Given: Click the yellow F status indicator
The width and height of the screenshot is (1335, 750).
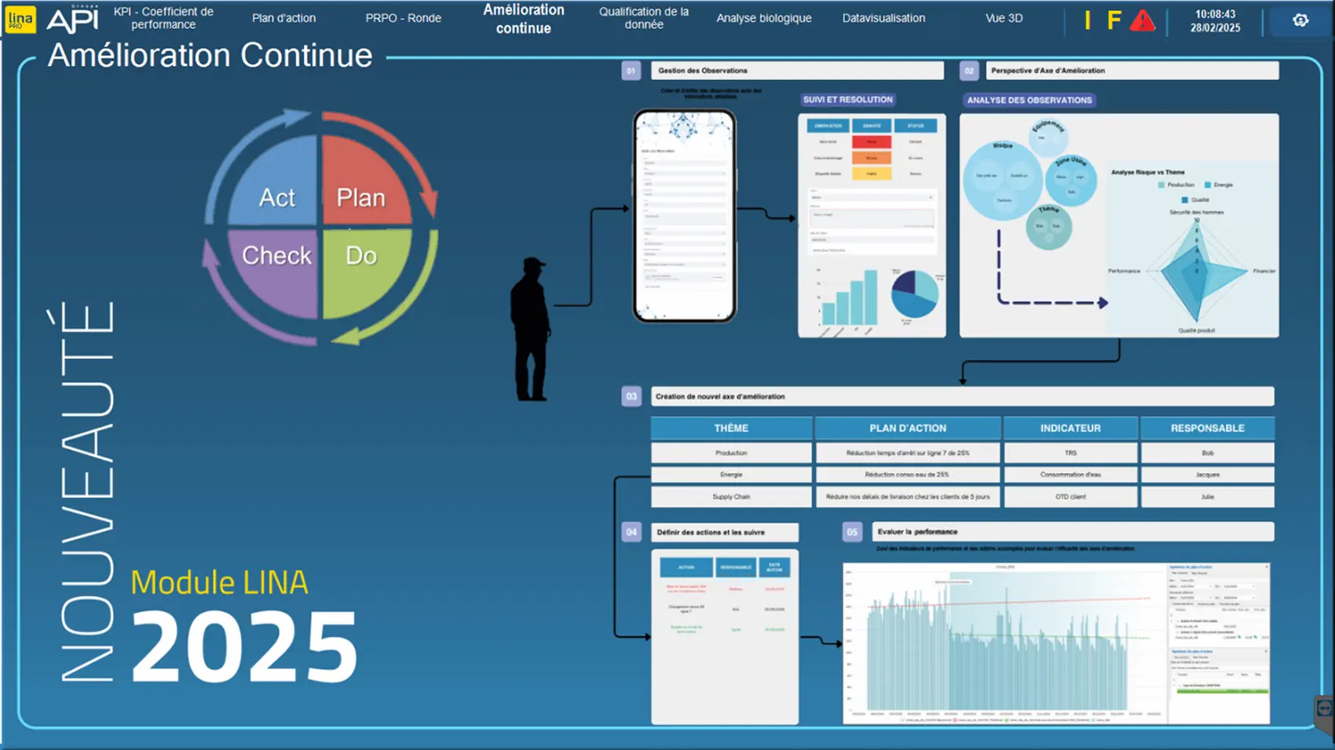Looking at the screenshot, I should (x=1114, y=20).
